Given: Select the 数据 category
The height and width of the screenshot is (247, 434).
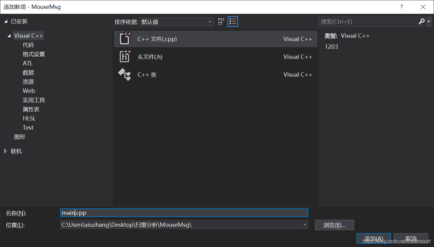Looking at the screenshot, I should click(28, 72).
